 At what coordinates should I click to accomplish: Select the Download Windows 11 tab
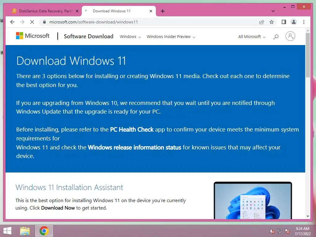pyautogui.click(x=119, y=11)
